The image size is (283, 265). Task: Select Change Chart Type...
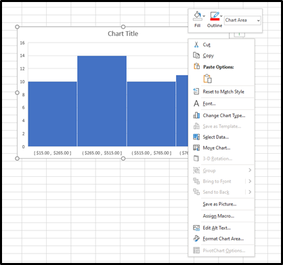coord(224,115)
